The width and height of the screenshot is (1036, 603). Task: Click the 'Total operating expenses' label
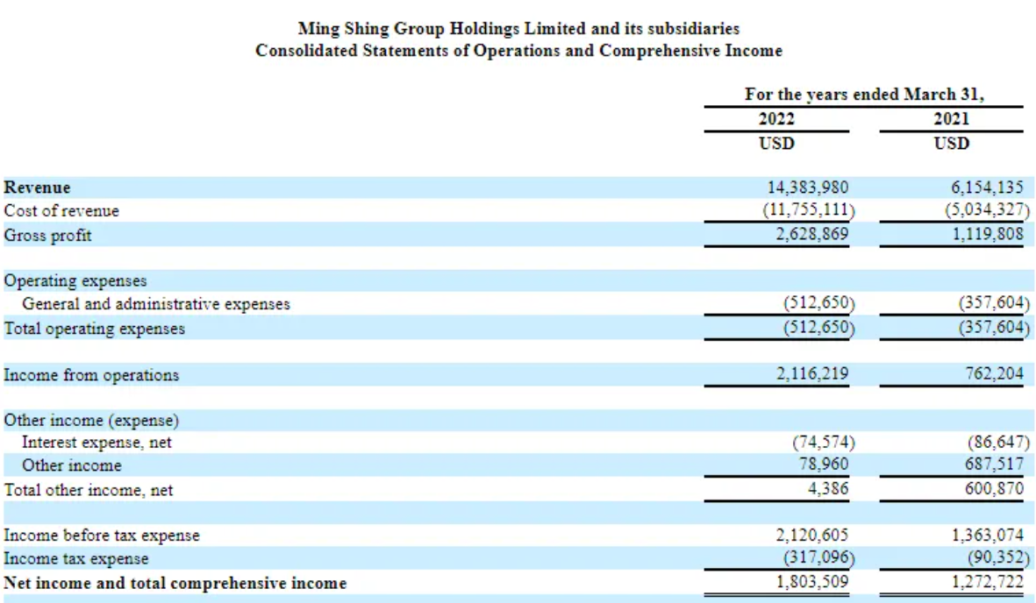coord(95,329)
